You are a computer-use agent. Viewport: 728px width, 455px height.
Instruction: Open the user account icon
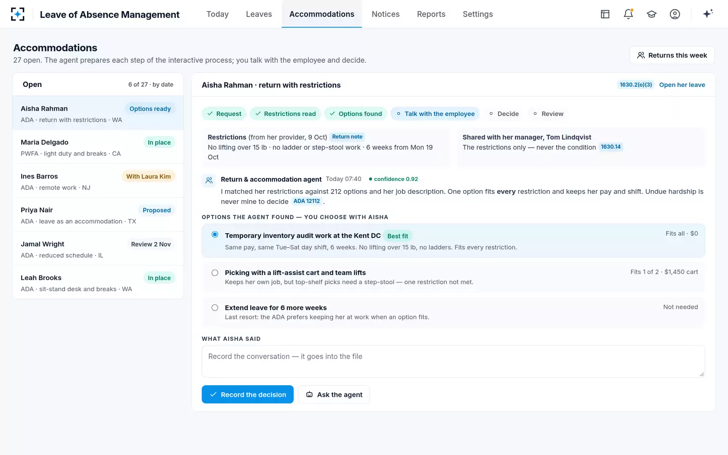(675, 14)
